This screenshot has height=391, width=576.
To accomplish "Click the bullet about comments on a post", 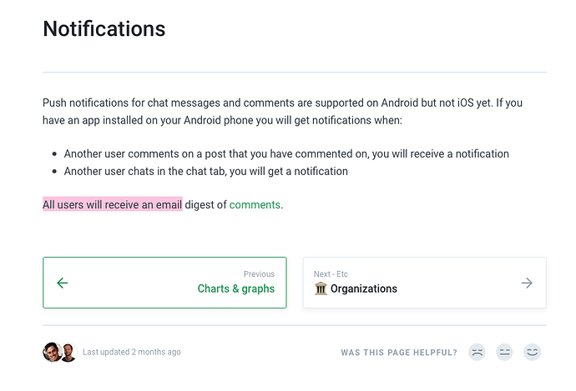I will (x=286, y=153).
